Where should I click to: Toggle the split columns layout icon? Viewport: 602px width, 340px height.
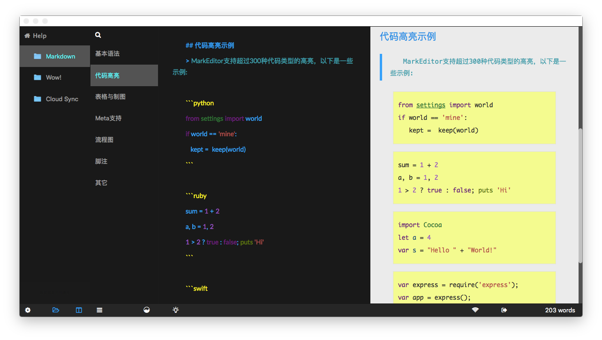tap(79, 310)
